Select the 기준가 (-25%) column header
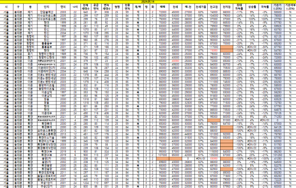This screenshot has height=188, width=296. click(277, 7)
